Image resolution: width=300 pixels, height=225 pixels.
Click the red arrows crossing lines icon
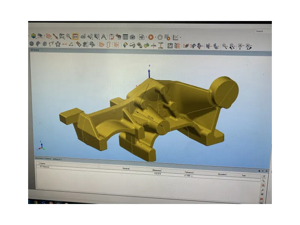point(186,46)
